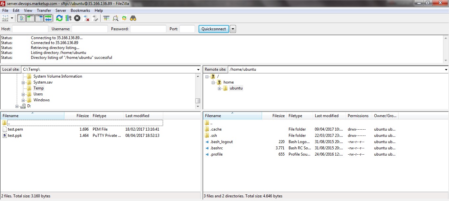Sort remote files by Filename column

233,116
